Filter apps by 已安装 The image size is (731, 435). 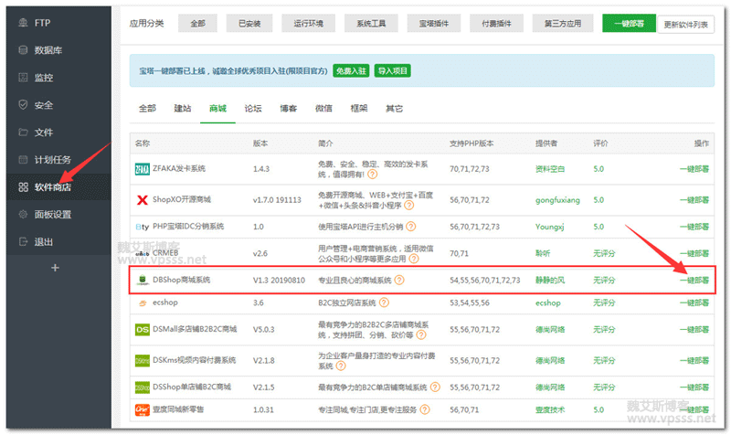click(247, 24)
